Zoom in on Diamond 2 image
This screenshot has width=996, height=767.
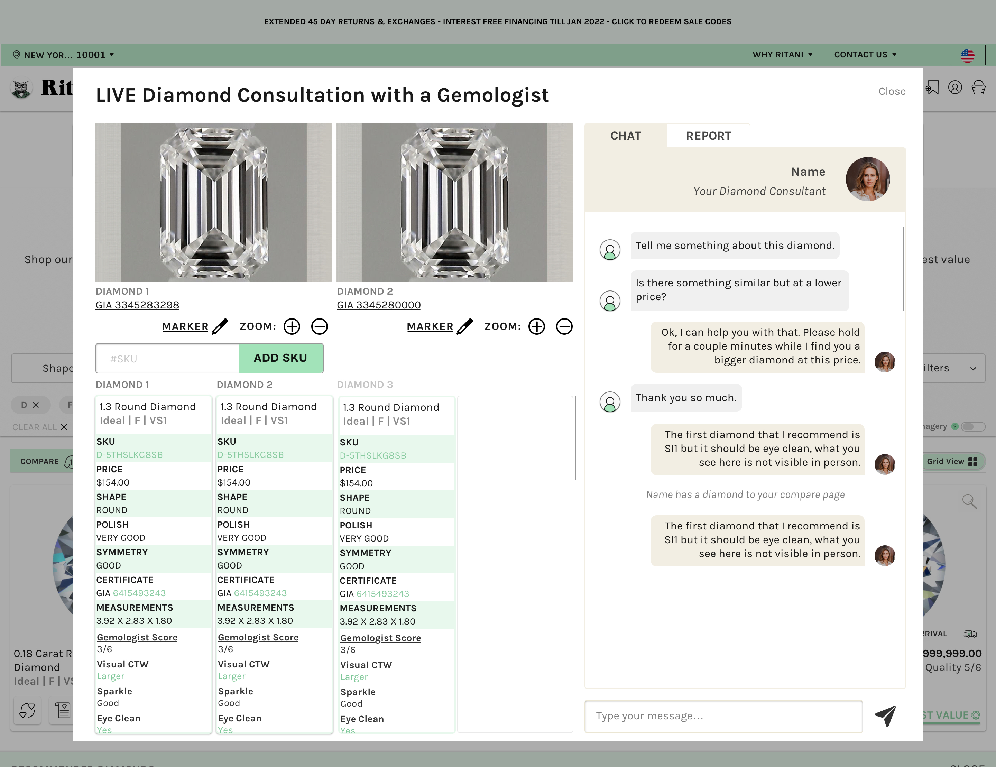(536, 326)
